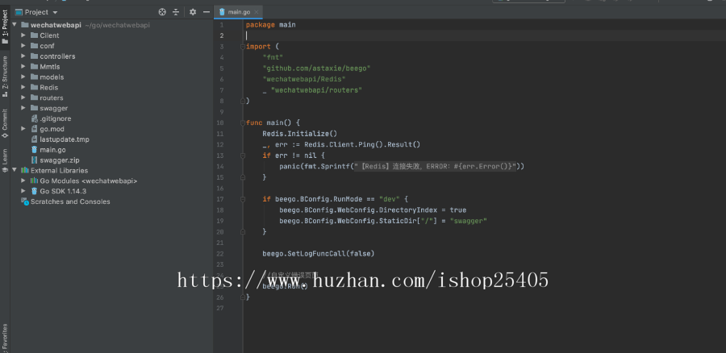The image size is (726, 353).
Task: Open Project panel settings gear
Action: (193, 12)
